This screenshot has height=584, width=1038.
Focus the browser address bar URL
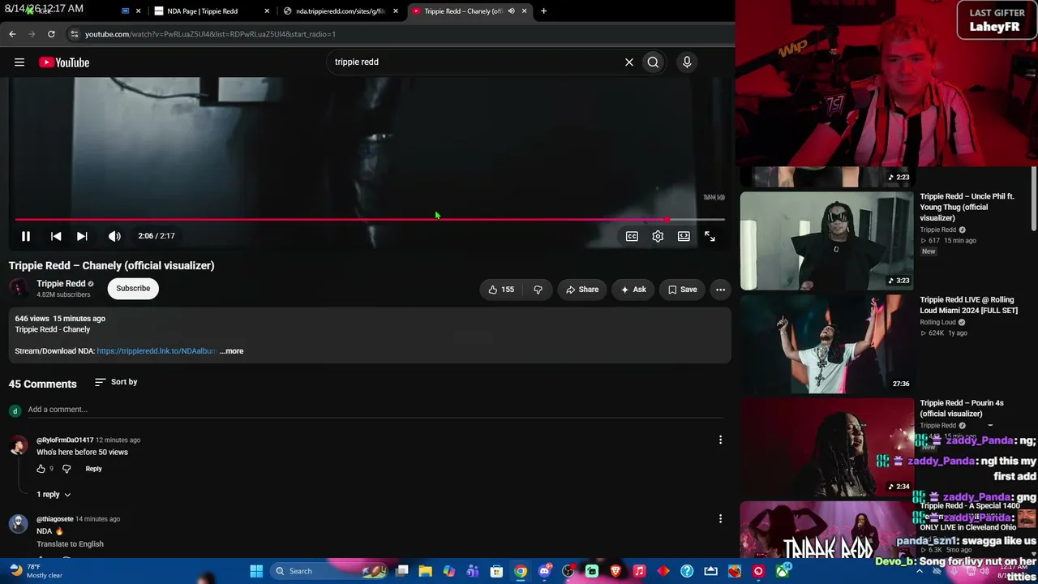click(x=210, y=34)
